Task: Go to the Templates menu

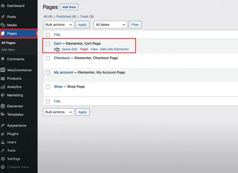Action: [15, 114]
